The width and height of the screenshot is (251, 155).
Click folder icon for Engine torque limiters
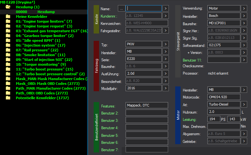coord(8,21)
